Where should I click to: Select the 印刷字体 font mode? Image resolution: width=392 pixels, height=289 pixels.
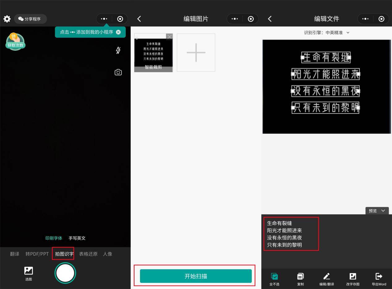(x=54, y=238)
